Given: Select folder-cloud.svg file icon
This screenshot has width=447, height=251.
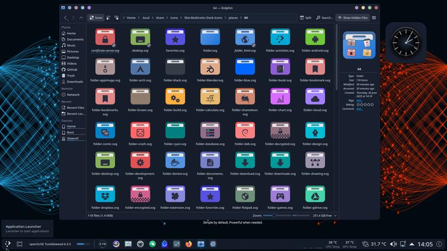Looking at the screenshot, I should point(315,96).
